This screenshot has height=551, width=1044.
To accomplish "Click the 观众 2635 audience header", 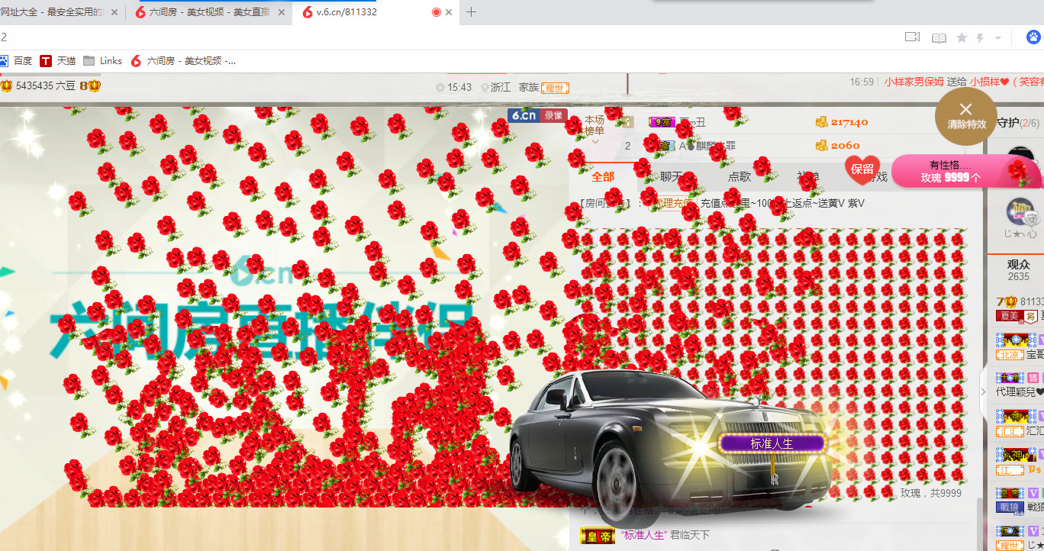I will 1018,270.
